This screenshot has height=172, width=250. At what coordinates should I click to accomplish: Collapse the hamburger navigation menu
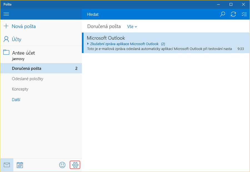coord(6,14)
